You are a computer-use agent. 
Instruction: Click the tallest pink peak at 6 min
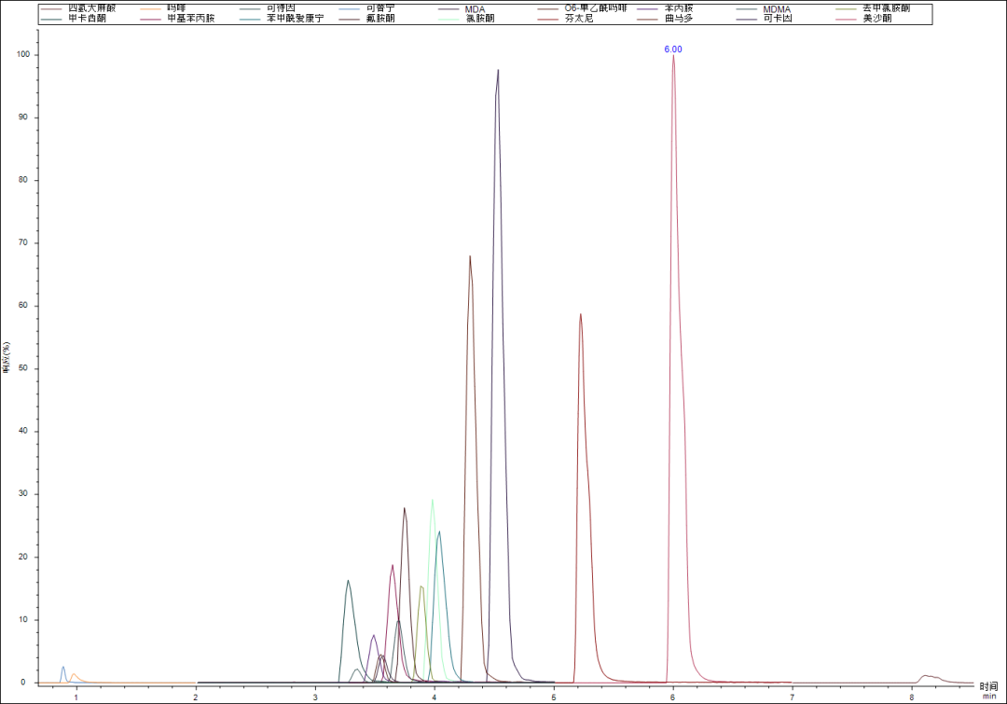point(674,57)
